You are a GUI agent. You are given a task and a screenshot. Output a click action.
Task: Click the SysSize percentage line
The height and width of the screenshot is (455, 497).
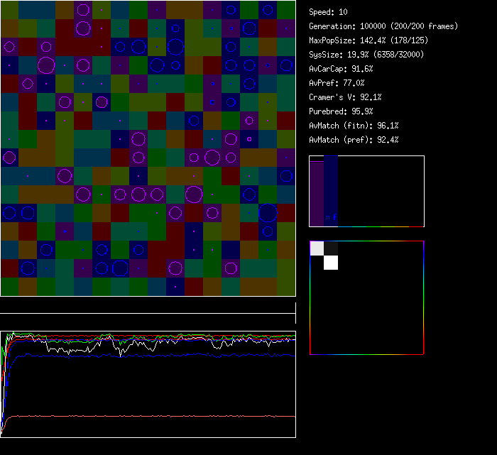pos(367,55)
